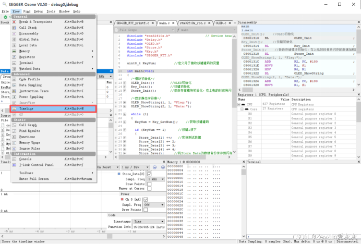Click the function scope 'main' field
The image size is (361, 244).
206,30
